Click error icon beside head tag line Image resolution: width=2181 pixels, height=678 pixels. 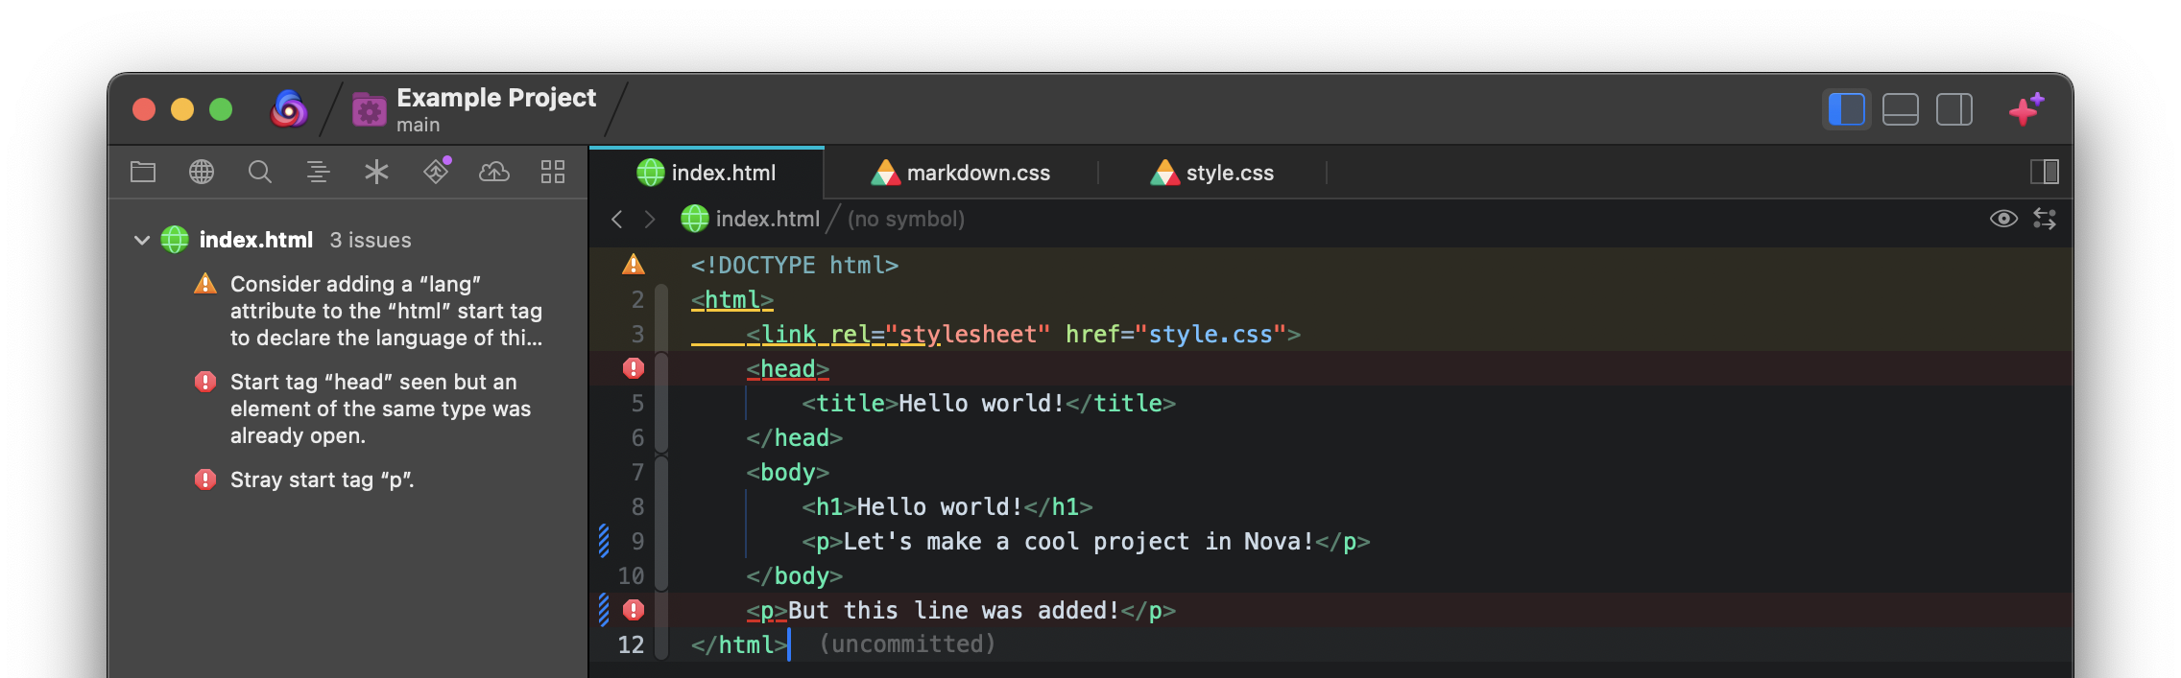point(634,368)
